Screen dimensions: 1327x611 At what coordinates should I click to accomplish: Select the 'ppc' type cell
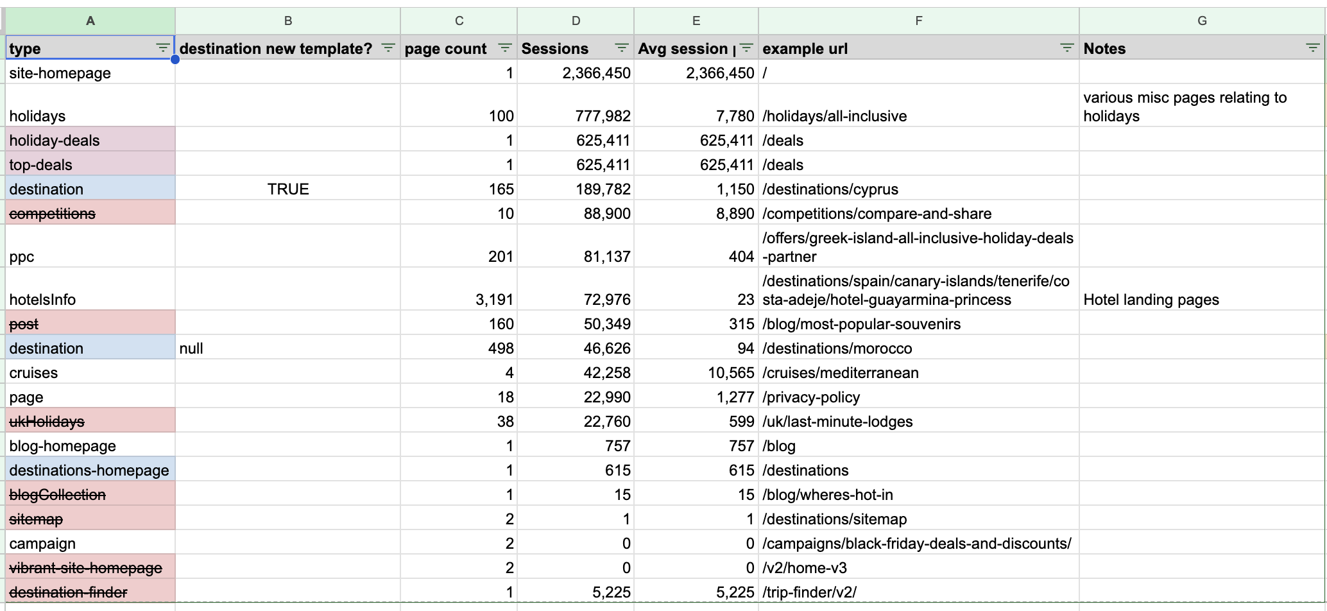(90, 246)
